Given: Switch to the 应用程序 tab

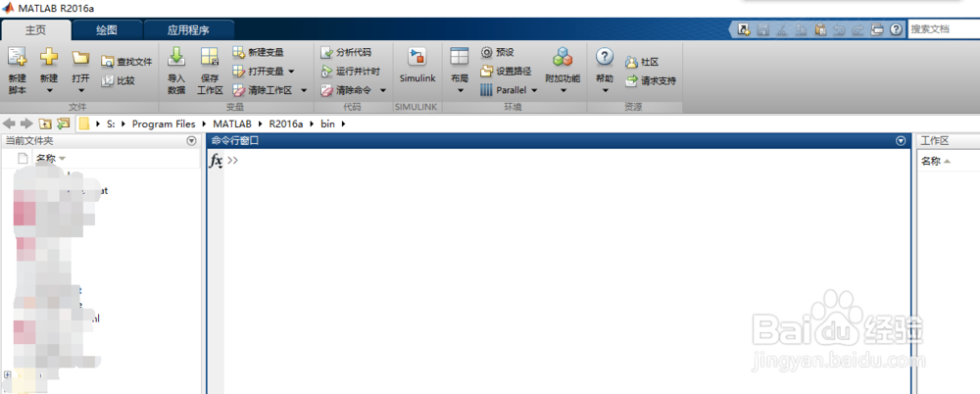Looking at the screenshot, I should click(188, 30).
